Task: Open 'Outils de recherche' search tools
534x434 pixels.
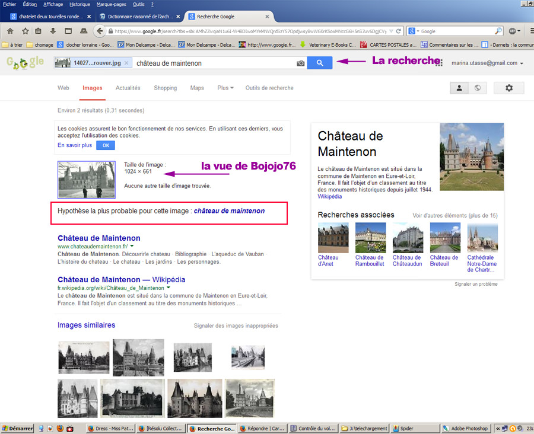Action: (269, 88)
